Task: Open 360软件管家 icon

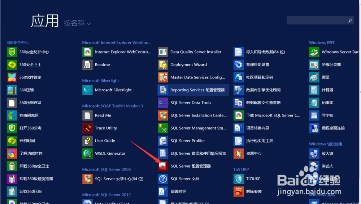Action: pyautogui.click(x=12, y=77)
